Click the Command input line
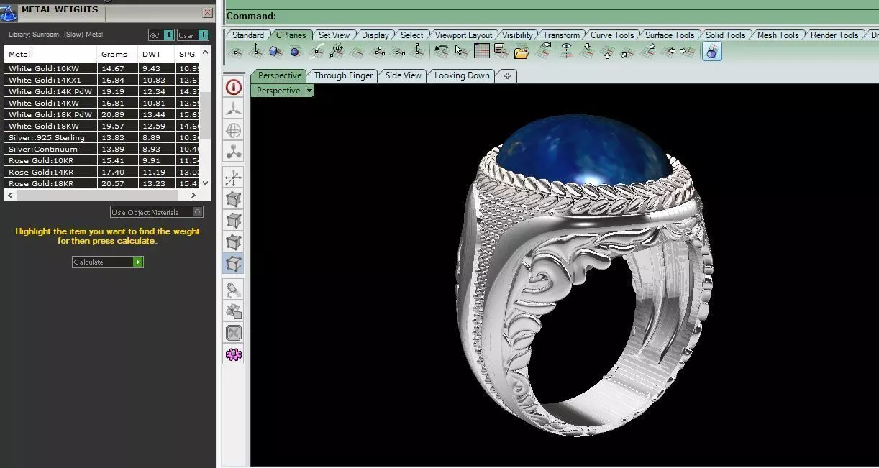879x468 pixels. [552, 16]
